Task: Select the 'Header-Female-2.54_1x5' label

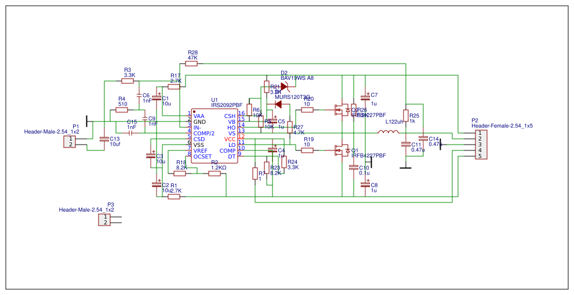Action: coord(502,126)
